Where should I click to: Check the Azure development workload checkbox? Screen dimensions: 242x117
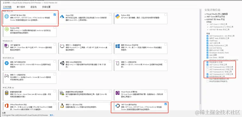click(x=110, y=15)
